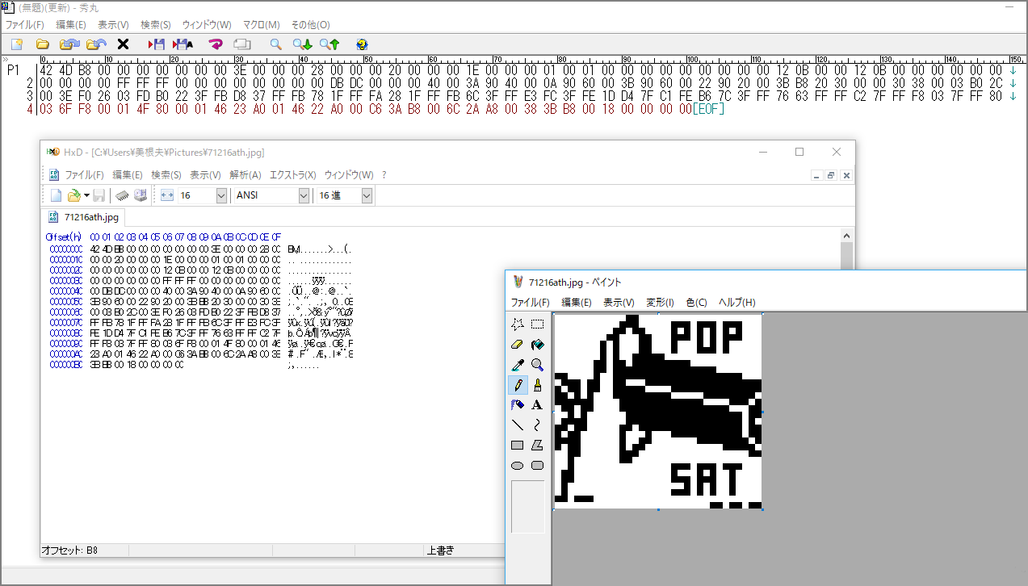Click the Find Next down-arrow icon in Hidemaru
The image size is (1028, 586).
tap(302, 44)
